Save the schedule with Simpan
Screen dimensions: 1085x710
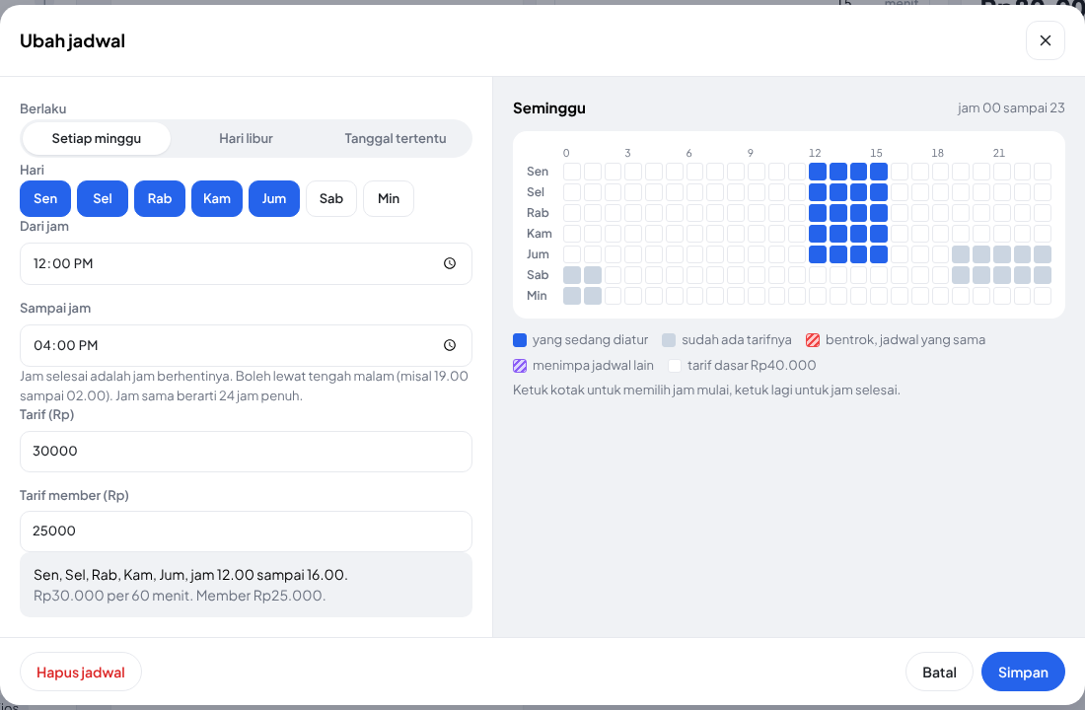[1023, 672]
